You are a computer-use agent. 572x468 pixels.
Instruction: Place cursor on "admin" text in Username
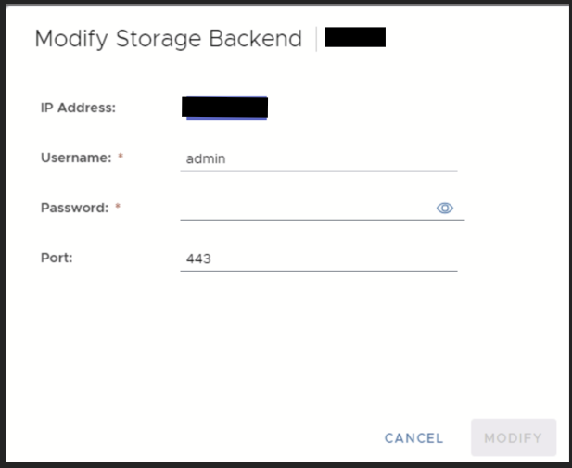coord(206,158)
